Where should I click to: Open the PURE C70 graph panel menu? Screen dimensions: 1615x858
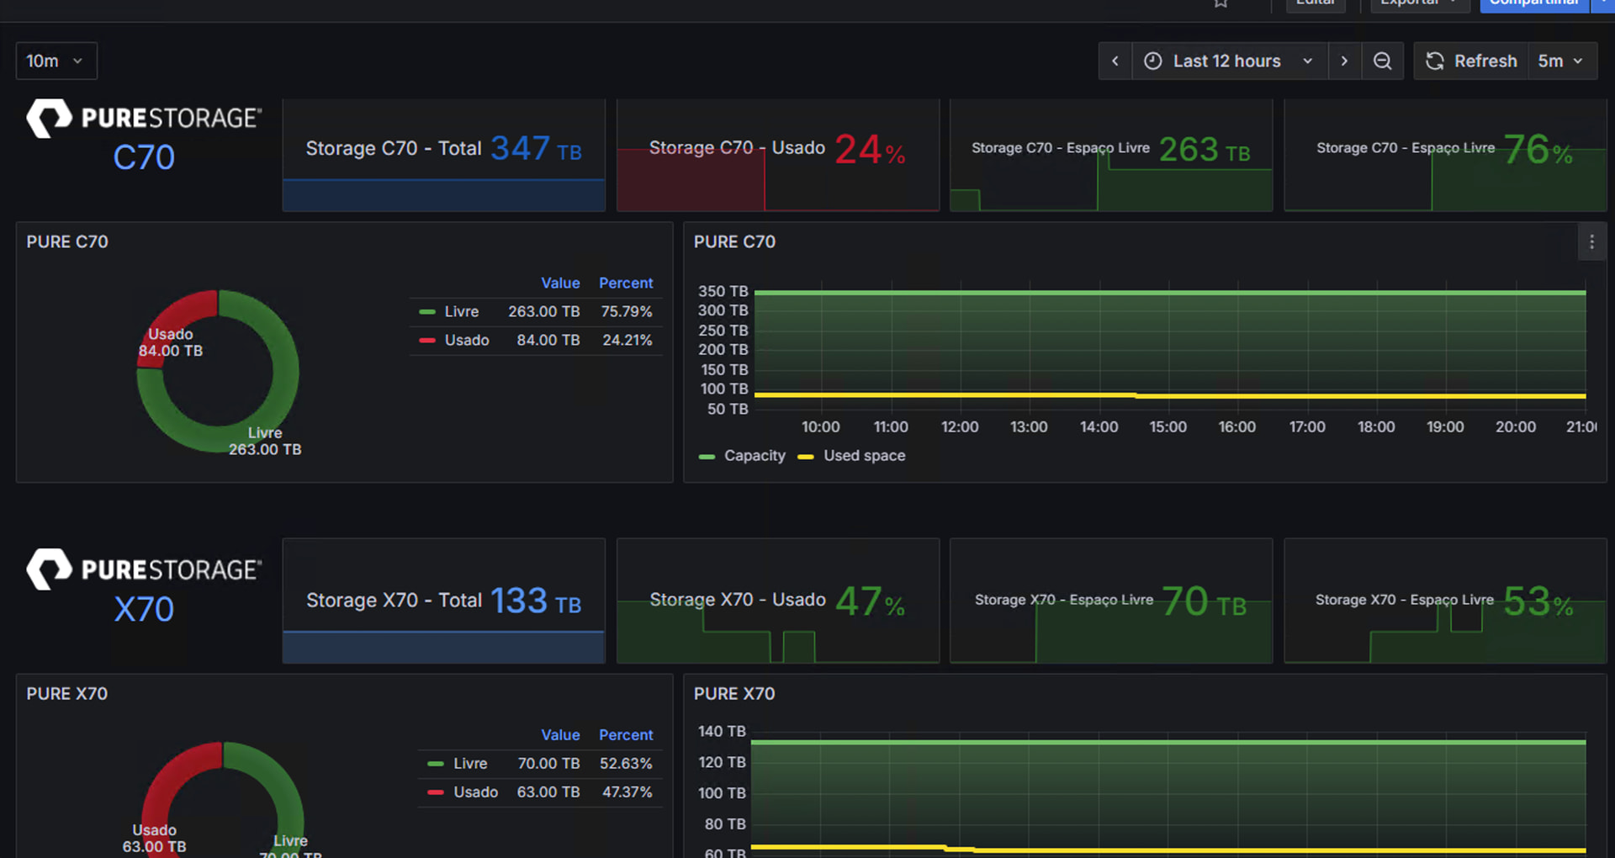pos(1591,242)
